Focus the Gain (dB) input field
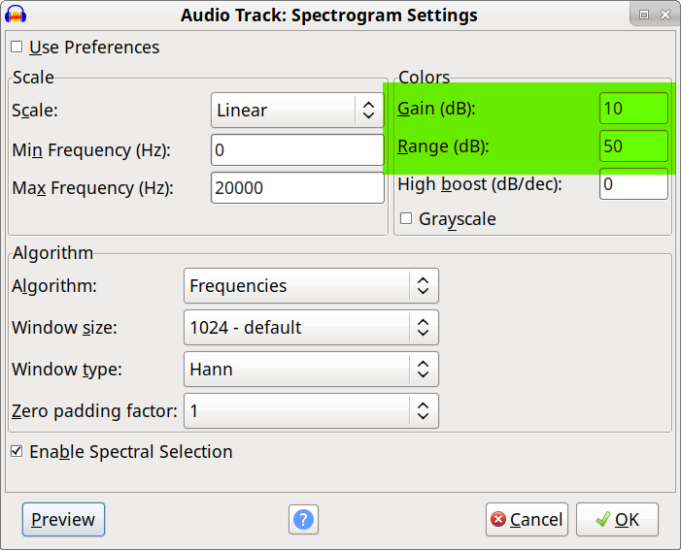681x550 pixels. point(633,108)
